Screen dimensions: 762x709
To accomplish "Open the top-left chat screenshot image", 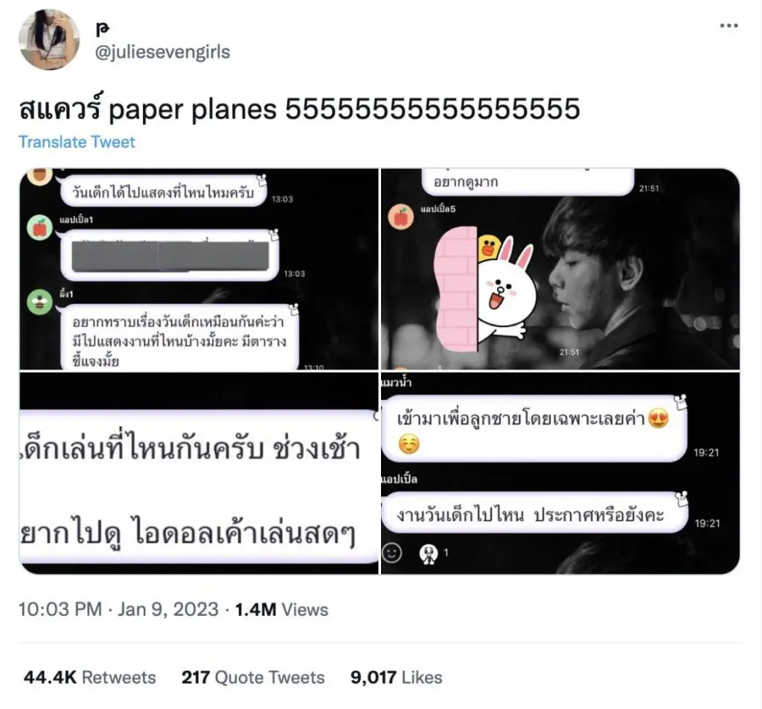I will [199, 269].
